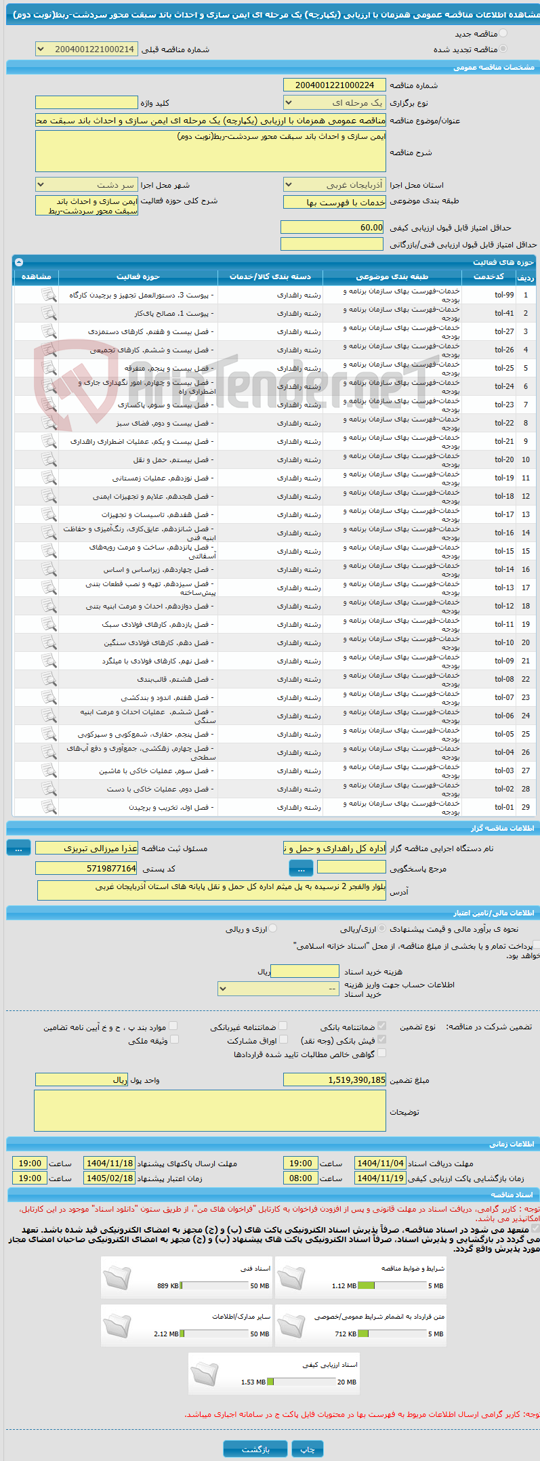The width and height of the screenshot is (540, 1461).
Task: Open view icon for row tol-01
Action: tap(48, 807)
